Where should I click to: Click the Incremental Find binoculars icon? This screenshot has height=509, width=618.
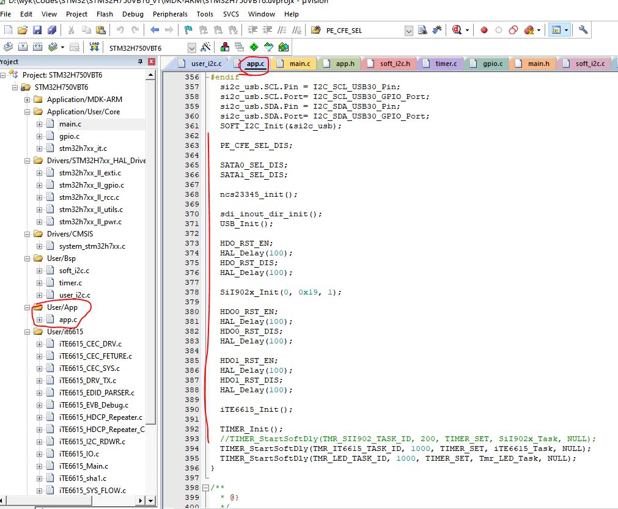(x=437, y=30)
